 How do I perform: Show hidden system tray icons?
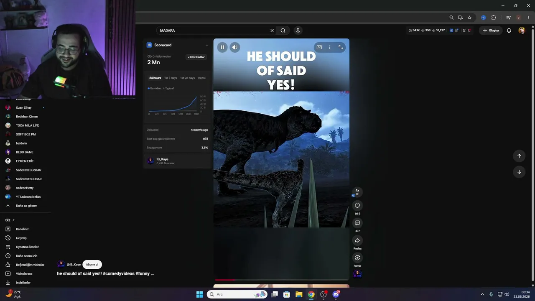482,294
